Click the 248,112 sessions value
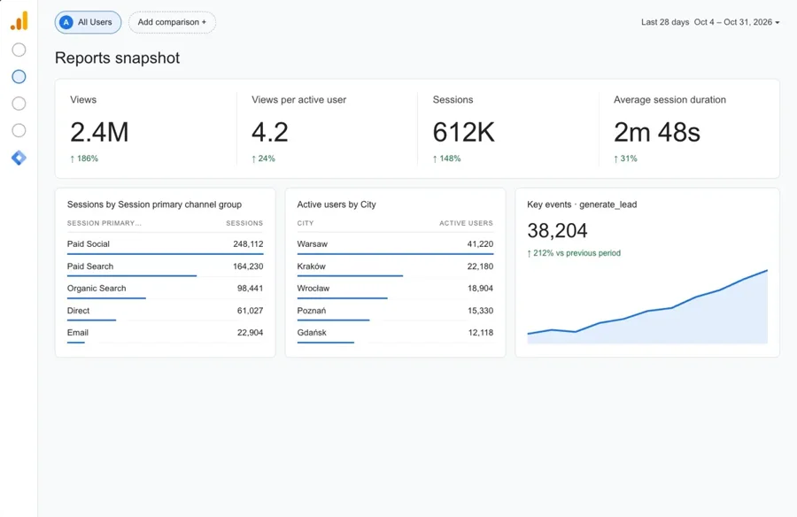797x517 pixels. [248, 244]
